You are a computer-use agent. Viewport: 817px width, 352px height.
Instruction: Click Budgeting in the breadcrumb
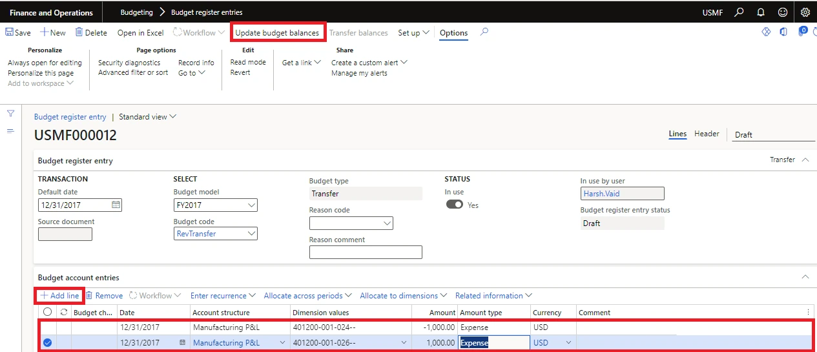(137, 12)
